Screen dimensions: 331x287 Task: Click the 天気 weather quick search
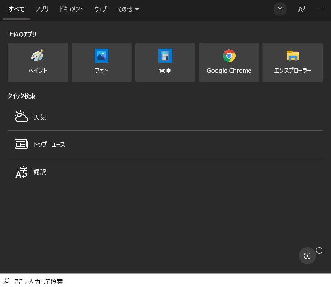point(165,117)
